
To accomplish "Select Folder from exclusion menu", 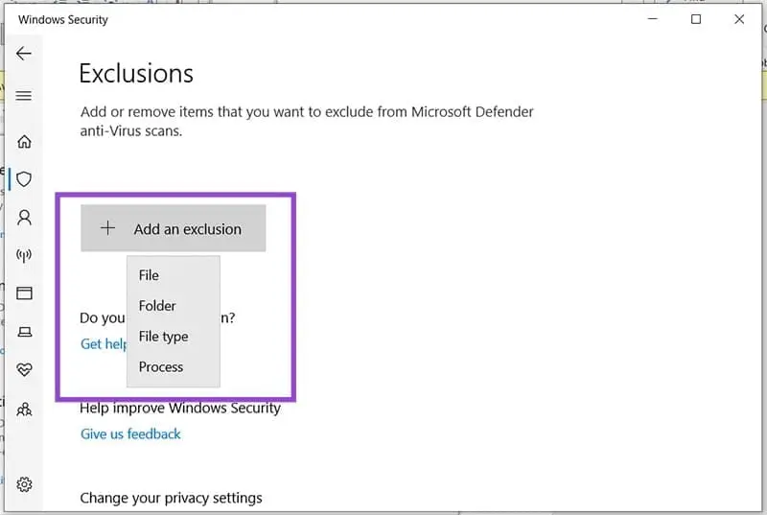I will tap(157, 306).
